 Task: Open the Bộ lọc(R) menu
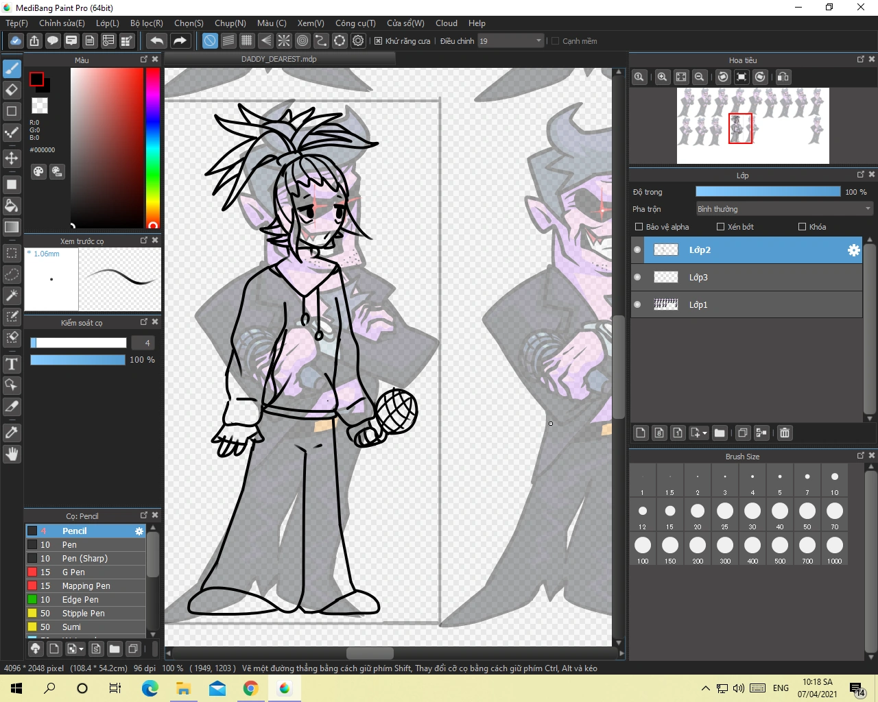(x=146, y=23)
